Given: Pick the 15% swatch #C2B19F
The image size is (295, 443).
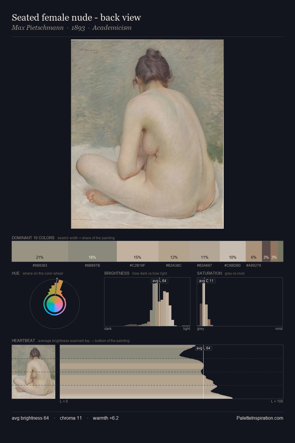Looking at the screenshot, I should (137, 251).
